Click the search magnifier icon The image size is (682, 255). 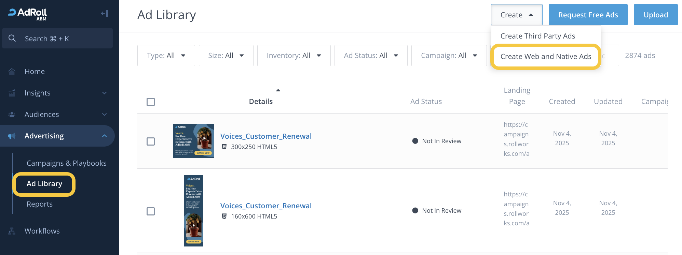click(x=12, y=39)
